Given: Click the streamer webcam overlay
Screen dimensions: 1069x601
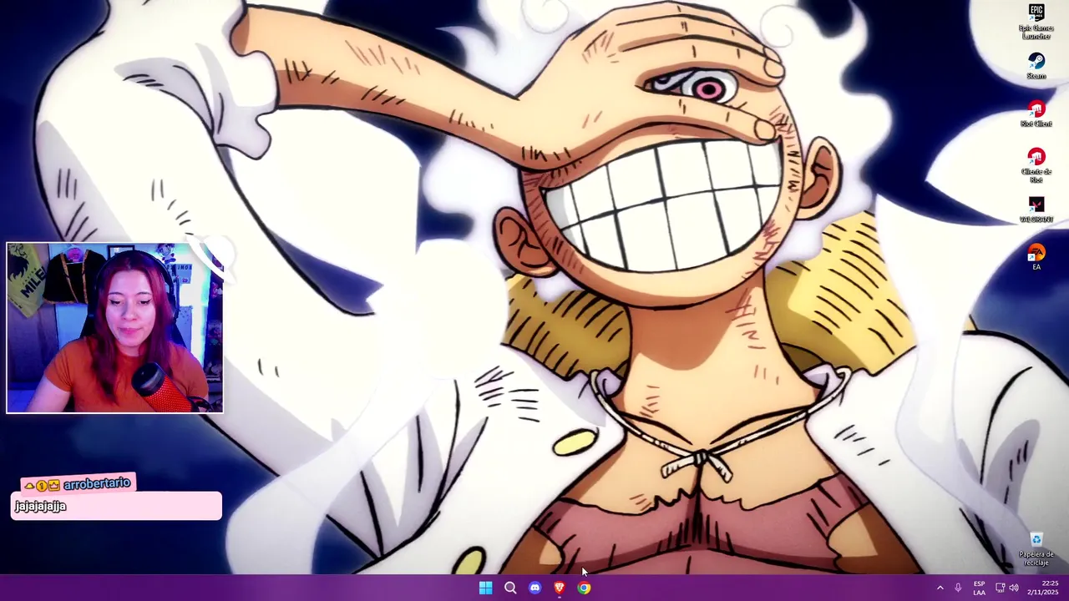Looking at the screenshot, I should point(115,328).
